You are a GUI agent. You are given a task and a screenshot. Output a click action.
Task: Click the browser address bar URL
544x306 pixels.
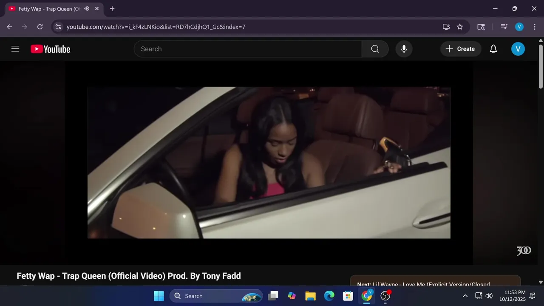pyautogui.click(x=156, y=27)
